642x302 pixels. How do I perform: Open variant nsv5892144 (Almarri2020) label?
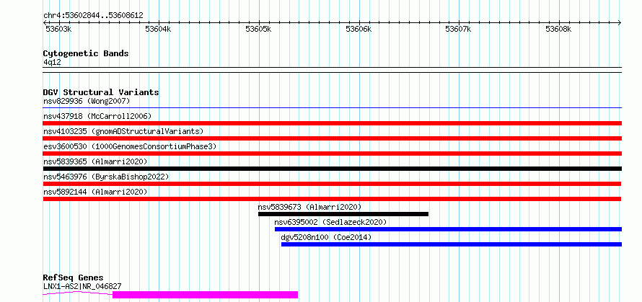pos(95,192)
